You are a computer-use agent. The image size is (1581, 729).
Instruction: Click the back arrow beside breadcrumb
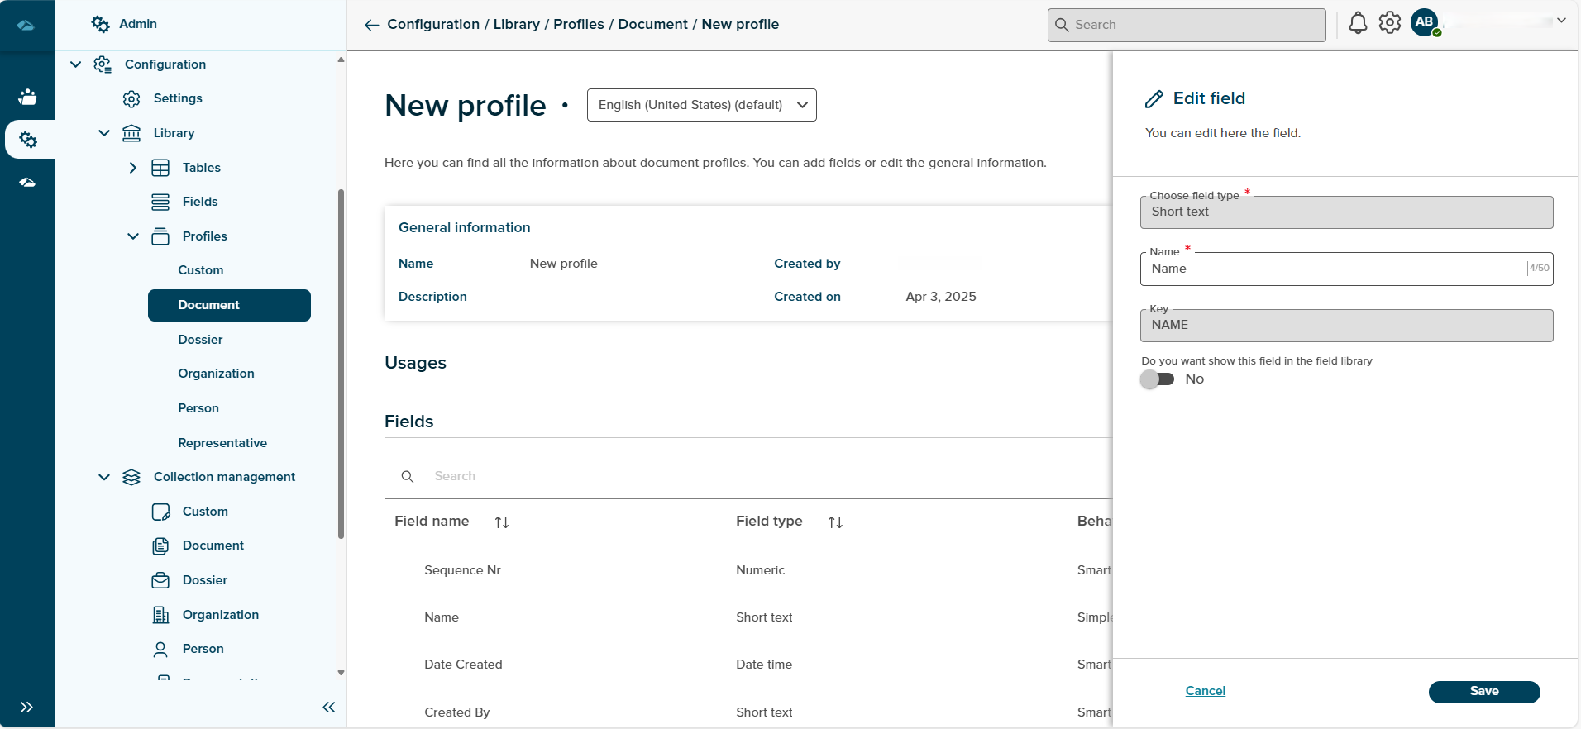[x=371, y=25]
